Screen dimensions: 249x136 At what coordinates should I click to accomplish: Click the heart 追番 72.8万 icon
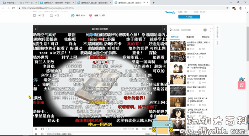pos(90,16)
